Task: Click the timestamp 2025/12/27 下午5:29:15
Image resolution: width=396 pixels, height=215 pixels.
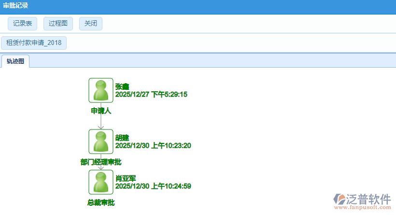Action: [x=151, y=94]
